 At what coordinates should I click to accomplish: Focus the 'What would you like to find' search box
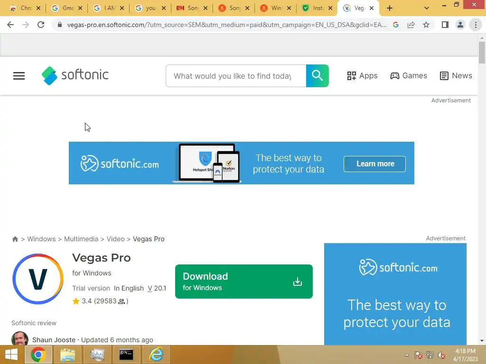tap(236, 76)
